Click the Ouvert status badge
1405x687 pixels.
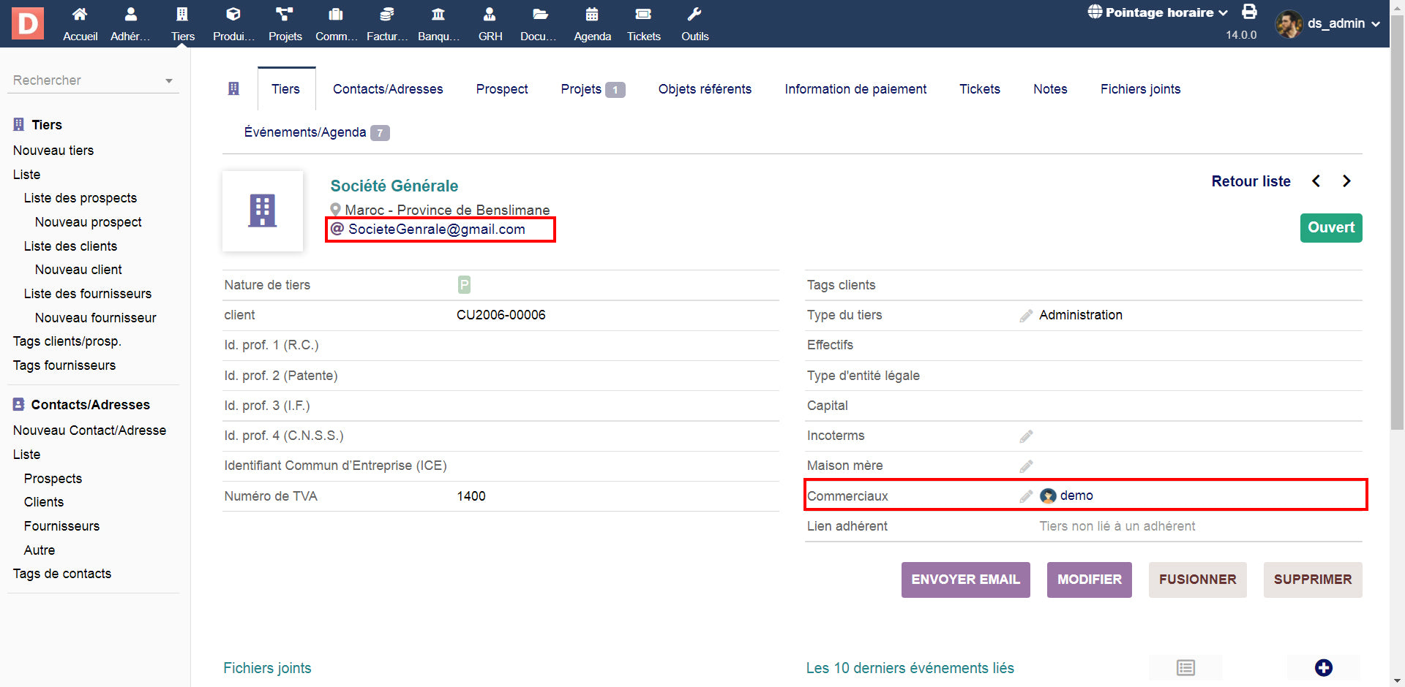[1330, 228]
